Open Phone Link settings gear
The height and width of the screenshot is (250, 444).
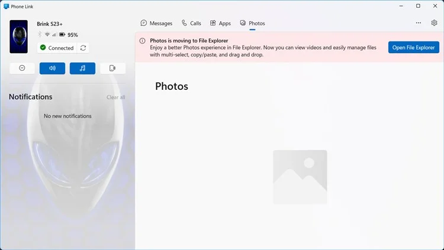coord(434,23)
